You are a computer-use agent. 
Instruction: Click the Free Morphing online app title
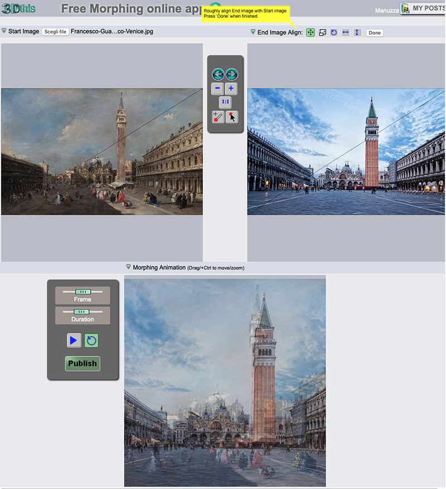point(131,9)
